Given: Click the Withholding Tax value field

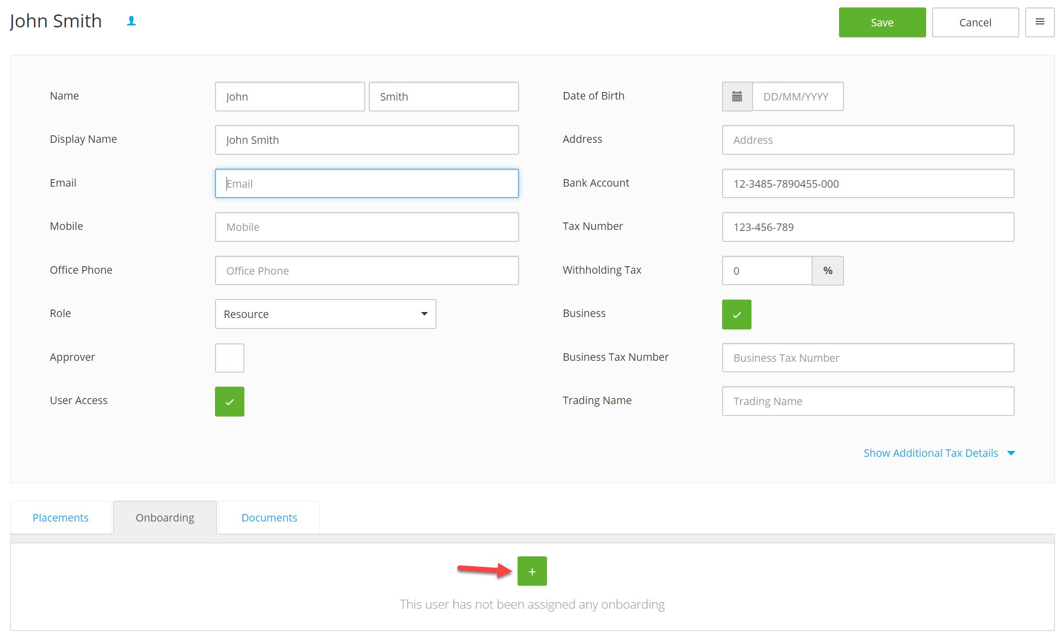Looking at the screenshot, I should coord(767,271).
